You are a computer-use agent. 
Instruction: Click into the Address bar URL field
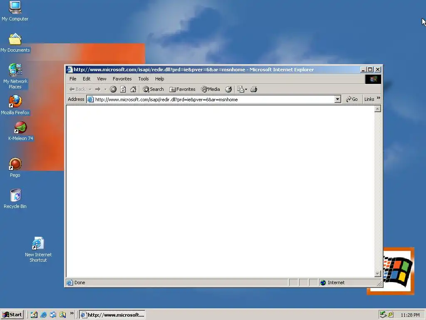(x=213, y=100)
